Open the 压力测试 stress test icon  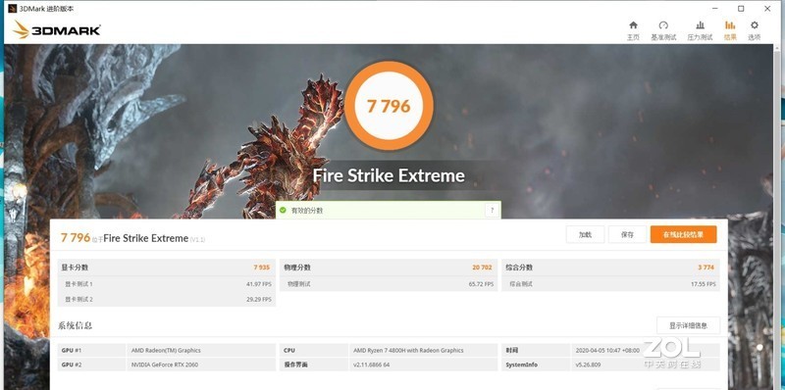[x=700, y=25]
